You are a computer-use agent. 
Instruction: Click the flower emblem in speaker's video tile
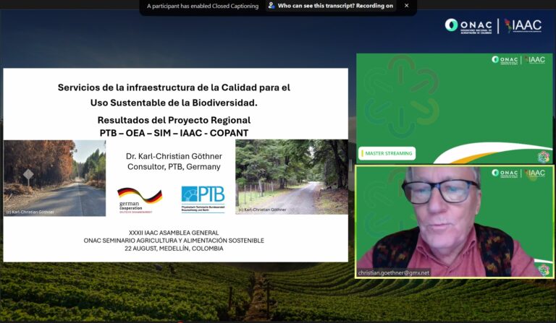tap(543, 270)
